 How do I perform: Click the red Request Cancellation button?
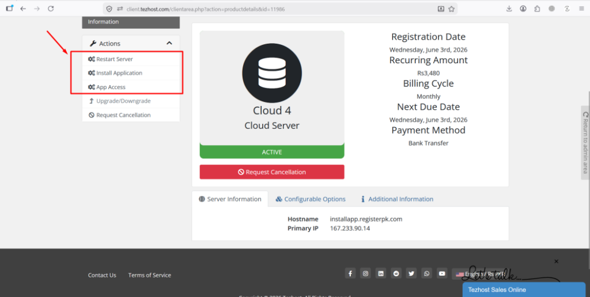tap(272, 172)
